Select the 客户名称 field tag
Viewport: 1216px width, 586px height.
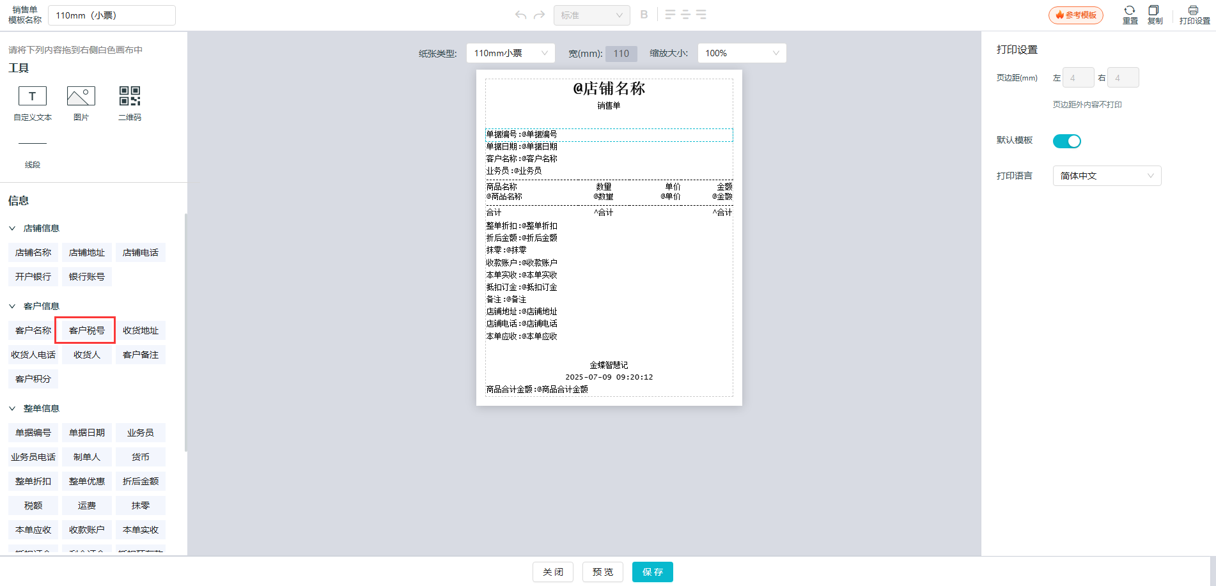33,330
